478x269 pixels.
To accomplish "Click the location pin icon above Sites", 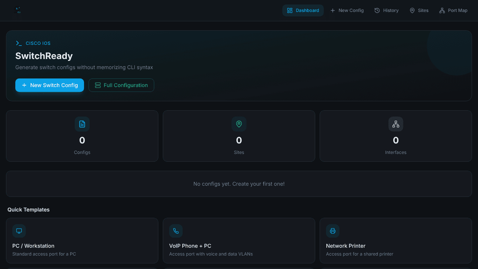I will pos(239,124).
